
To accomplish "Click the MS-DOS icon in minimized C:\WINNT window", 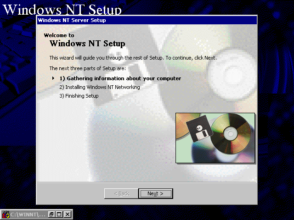I will pyautogui.click(x=6, y=214).
